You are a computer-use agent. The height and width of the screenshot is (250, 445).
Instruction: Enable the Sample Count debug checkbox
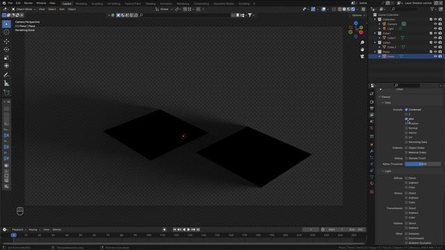(x=406, y=158)
